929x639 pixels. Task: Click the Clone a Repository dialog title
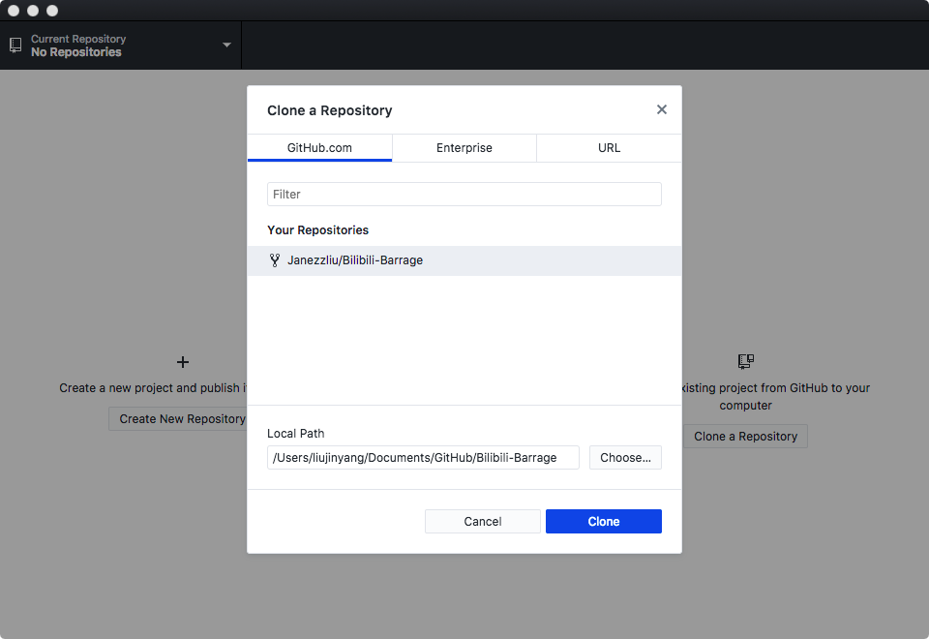click(329, 110)
